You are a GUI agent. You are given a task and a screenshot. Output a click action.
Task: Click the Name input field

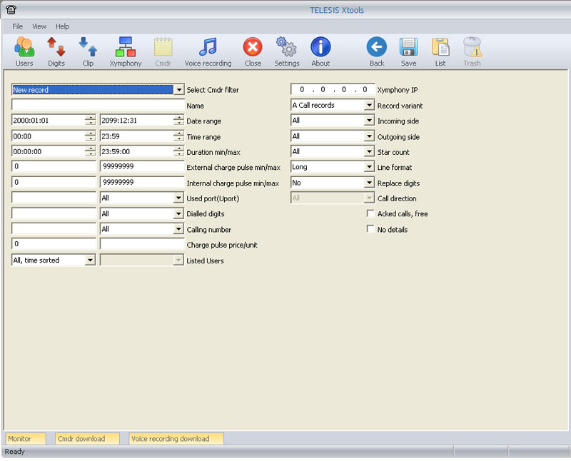(x=98, y=105)
